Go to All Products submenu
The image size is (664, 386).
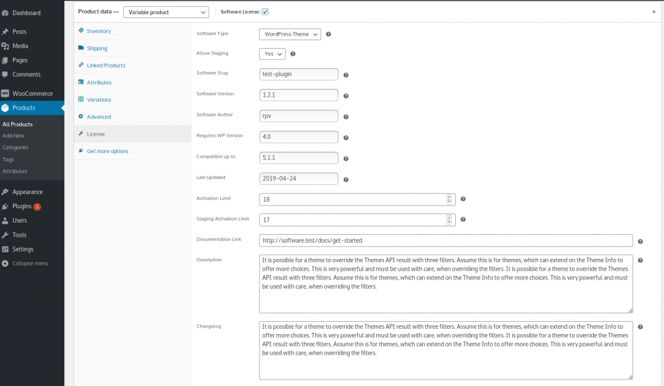click(x=18, y=125)
